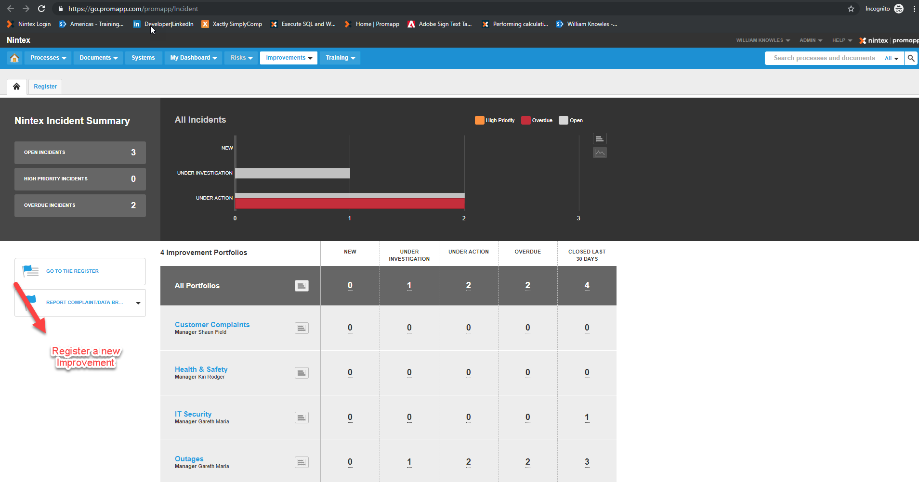Open Outages portfolio link
Viewport: 919px width, 482px height.
[x=189, y=459]
